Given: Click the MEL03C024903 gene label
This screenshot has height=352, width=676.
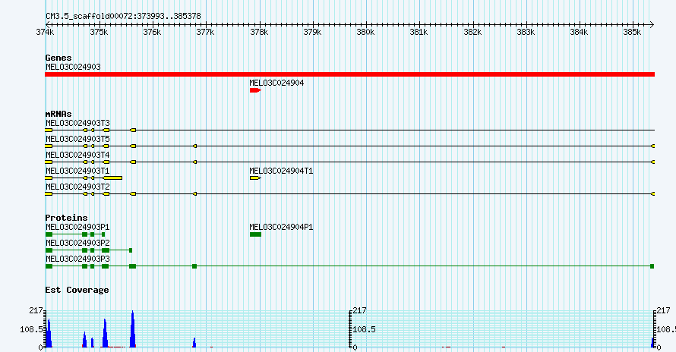Looking at the screenshot, I should pos(73,67).
